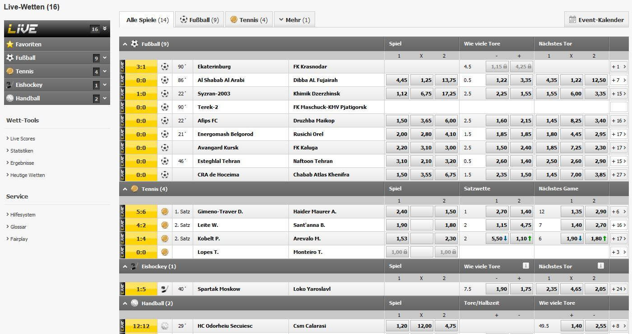Screen dimensions: 632x334
Task: Click info icon beside Eishockey Nächstes Tor
Action: pyautogui.click(x=601, y=266)
